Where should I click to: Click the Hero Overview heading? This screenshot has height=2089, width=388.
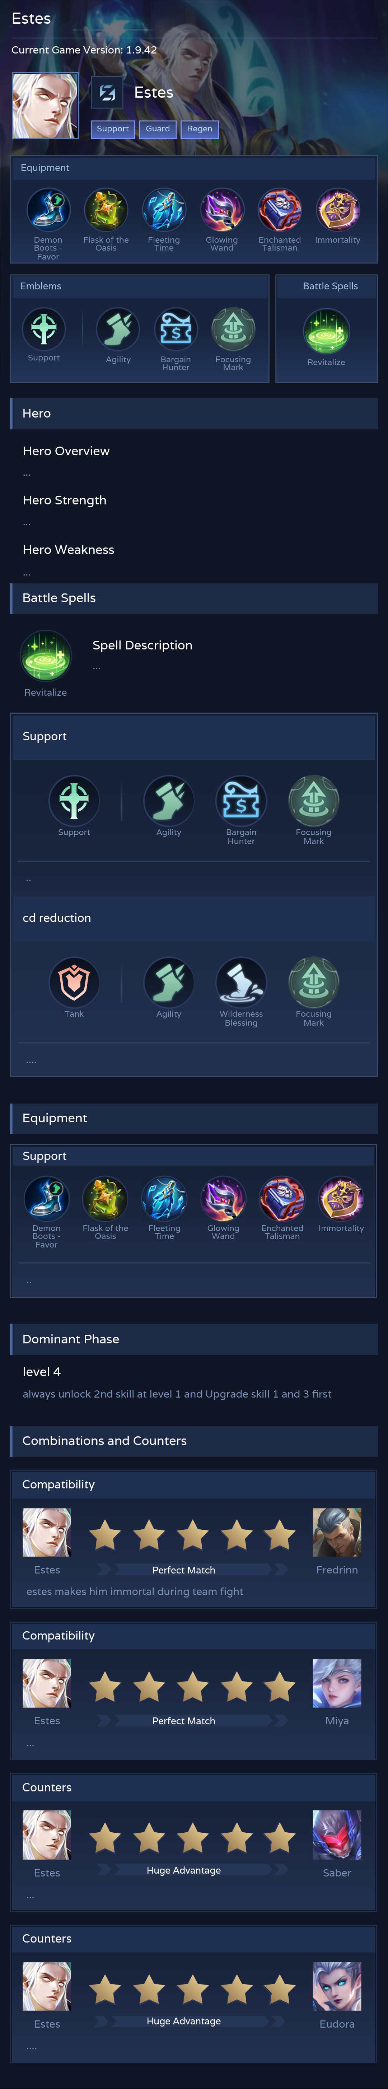pos(66,451)
